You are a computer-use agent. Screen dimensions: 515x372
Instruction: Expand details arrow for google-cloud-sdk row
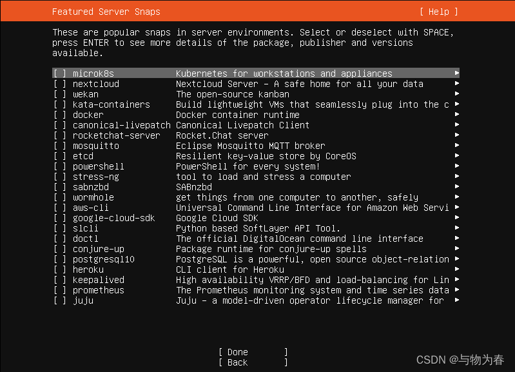tap(456, 217)
